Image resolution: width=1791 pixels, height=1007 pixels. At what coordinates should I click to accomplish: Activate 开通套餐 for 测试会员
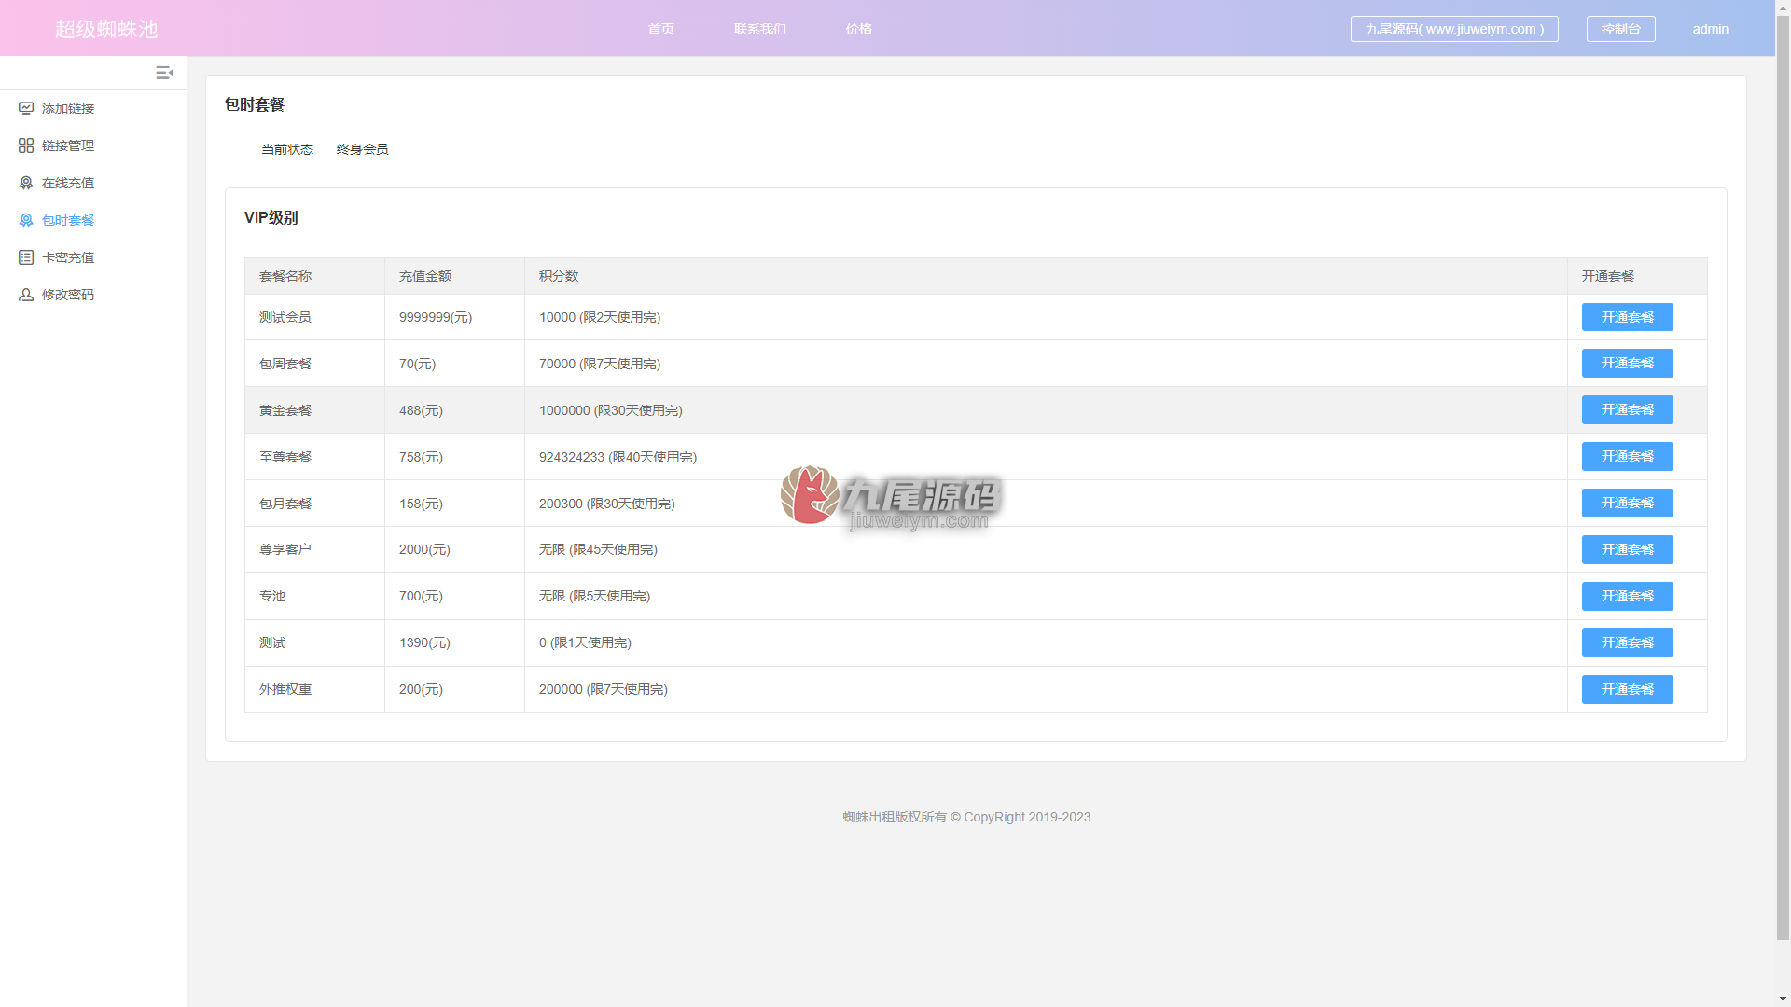click(1628, 317)
